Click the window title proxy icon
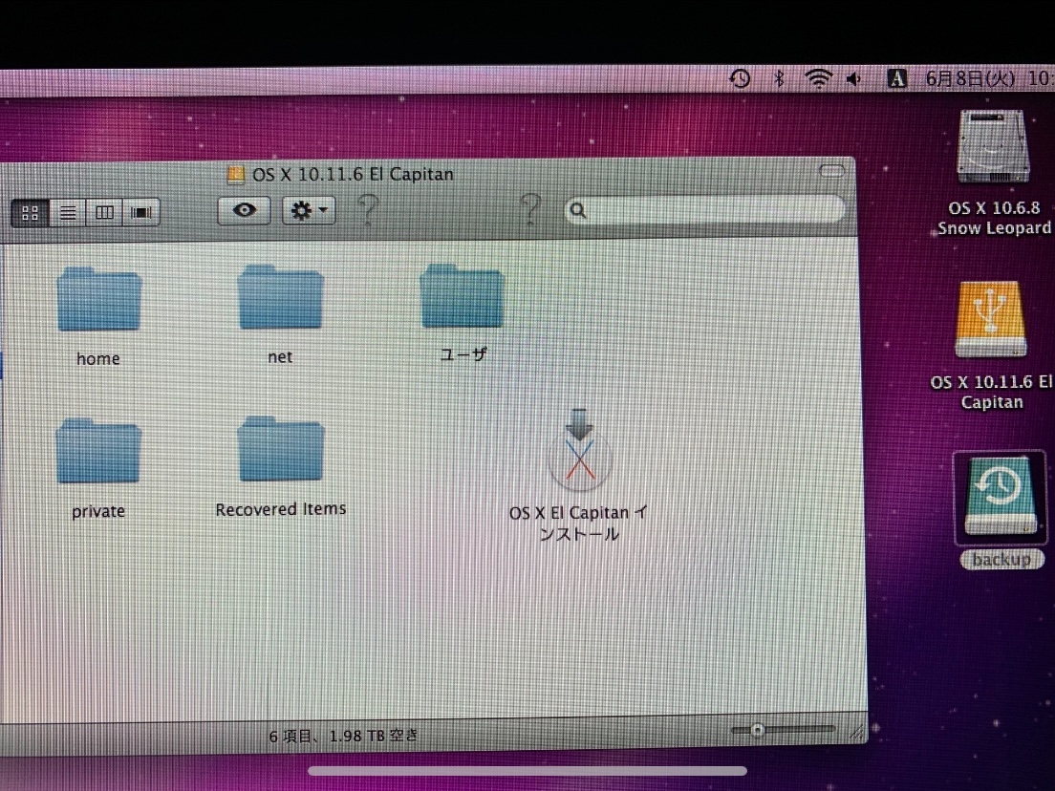 point(235,175)
